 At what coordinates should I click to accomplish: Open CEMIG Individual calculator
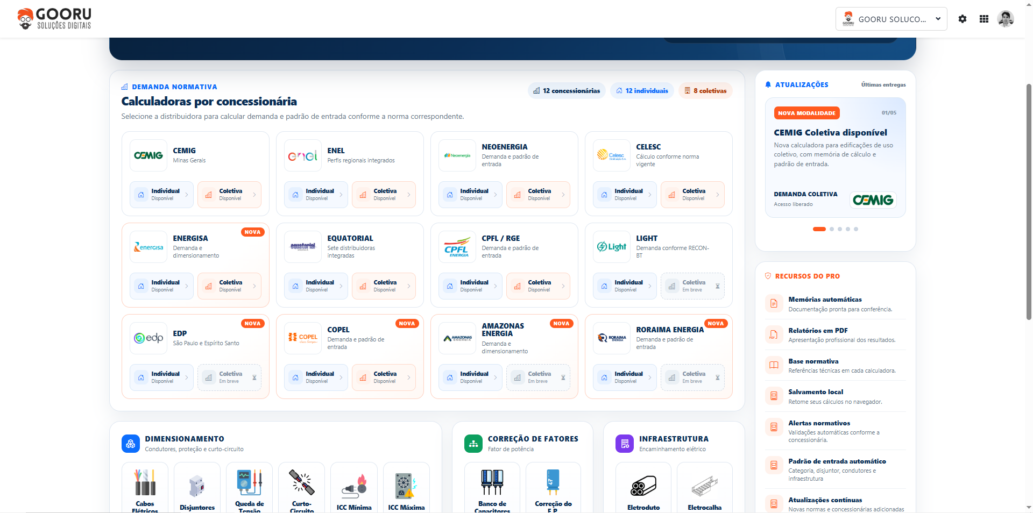click(x=161, y=195)
